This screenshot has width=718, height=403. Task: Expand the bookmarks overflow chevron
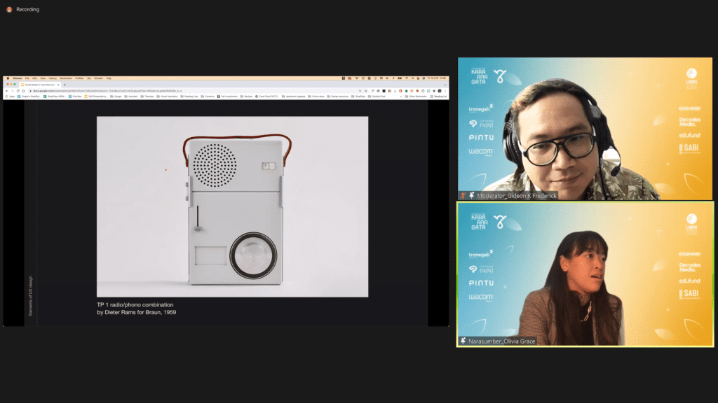(x=401, y=97)
